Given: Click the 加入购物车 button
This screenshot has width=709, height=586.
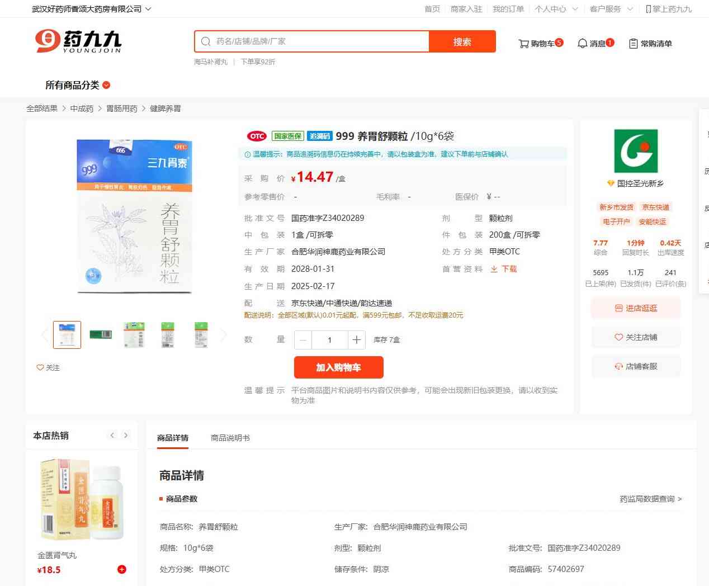Looking at the screenshot, I should click(x=338, y=367).
